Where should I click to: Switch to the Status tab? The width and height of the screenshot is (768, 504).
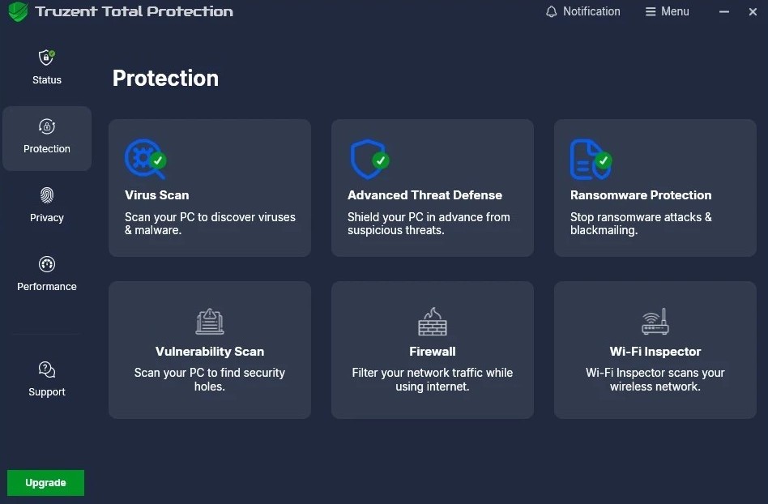[x=47, y=66]
